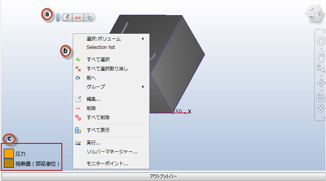Screen dimensions: 326x181
Task: Select the 発熱量（部品単位）legend label
Action: [37, 164]
